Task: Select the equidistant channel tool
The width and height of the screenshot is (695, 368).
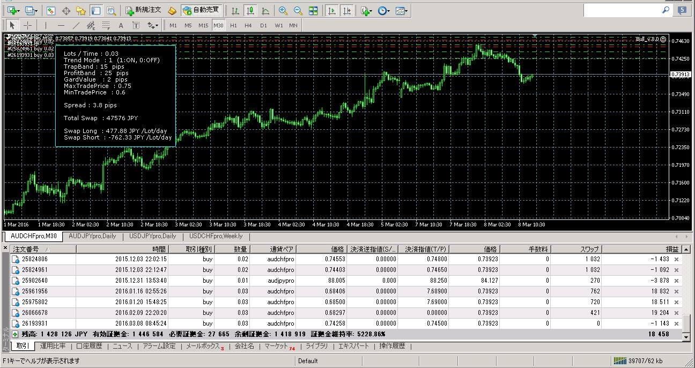Action: (x=91, y=25)
